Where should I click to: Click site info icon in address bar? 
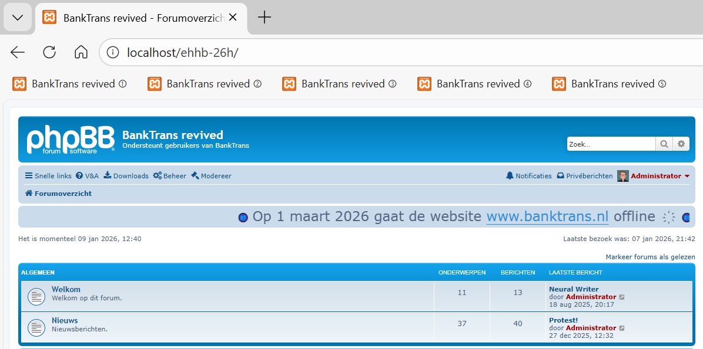[113, 52]
